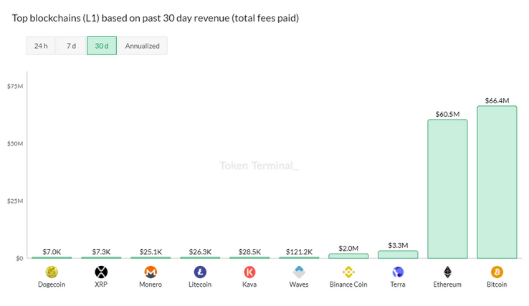The height and width of the screenshot is (306, 529).
Task: Click the Ethereum $60.5M bar
Action: coord(447,189)
